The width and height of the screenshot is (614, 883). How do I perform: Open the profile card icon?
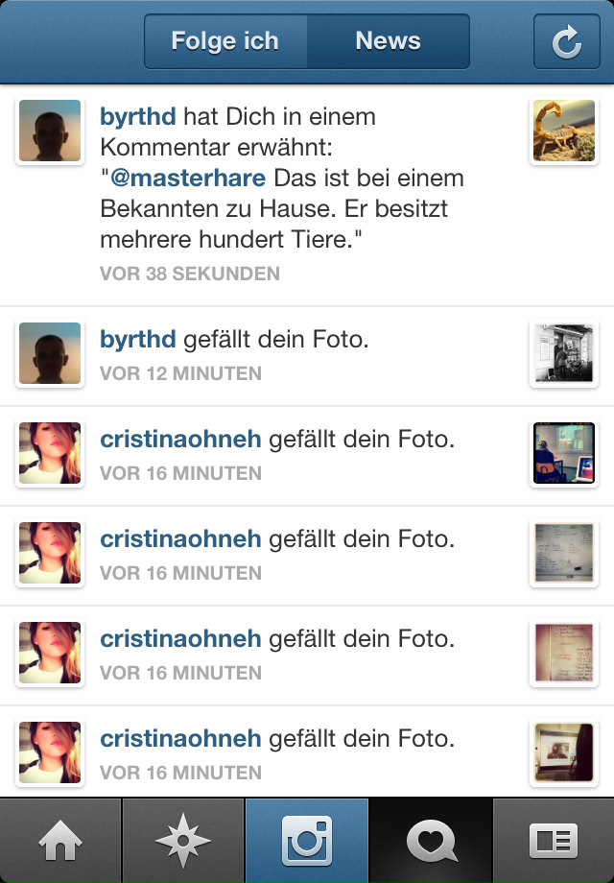(554, 840)
